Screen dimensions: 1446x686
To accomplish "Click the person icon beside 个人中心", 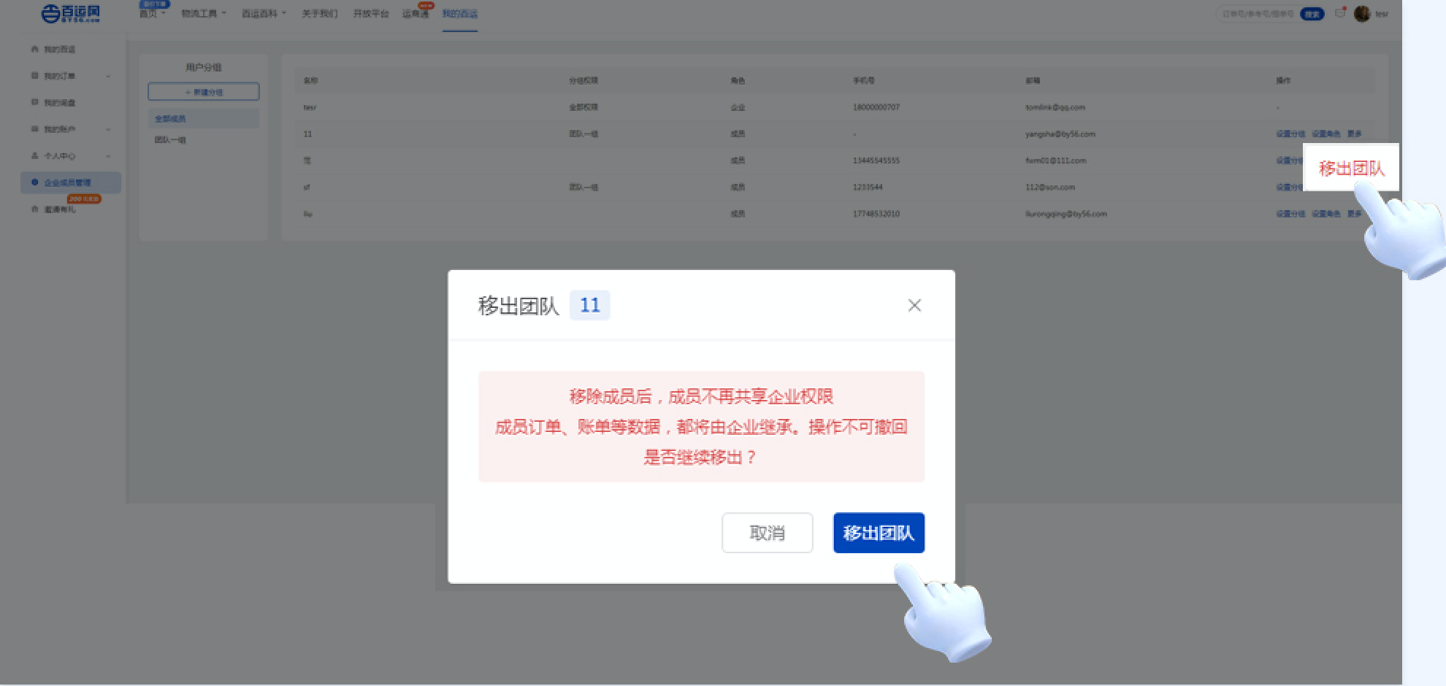I will pyautogui.click(x=32, y=155).
